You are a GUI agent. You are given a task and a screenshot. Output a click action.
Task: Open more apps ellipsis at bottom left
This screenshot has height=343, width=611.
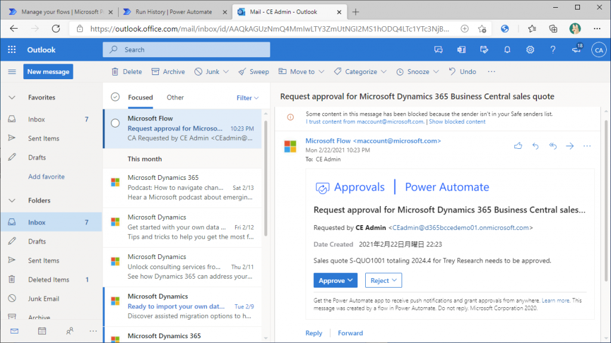click(x=93, y=331)
